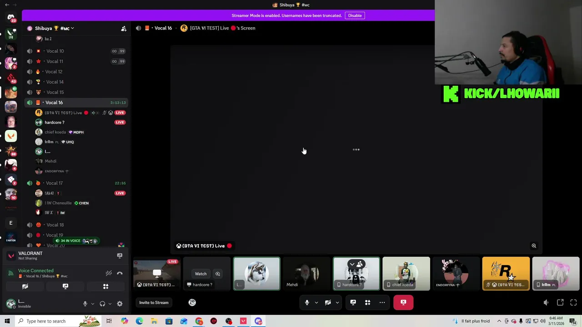
Task: Join voice channel Vocal 10
Action: 77,51
